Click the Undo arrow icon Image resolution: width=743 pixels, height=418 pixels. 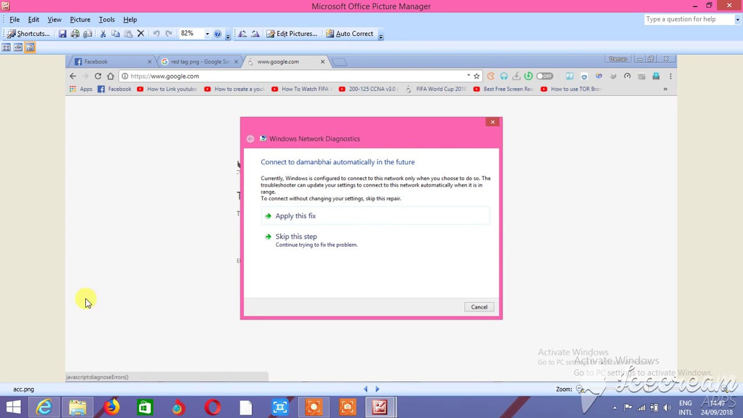pos(156,34)
